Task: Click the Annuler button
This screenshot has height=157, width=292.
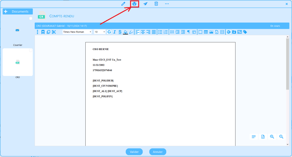Action: point(158,152)
